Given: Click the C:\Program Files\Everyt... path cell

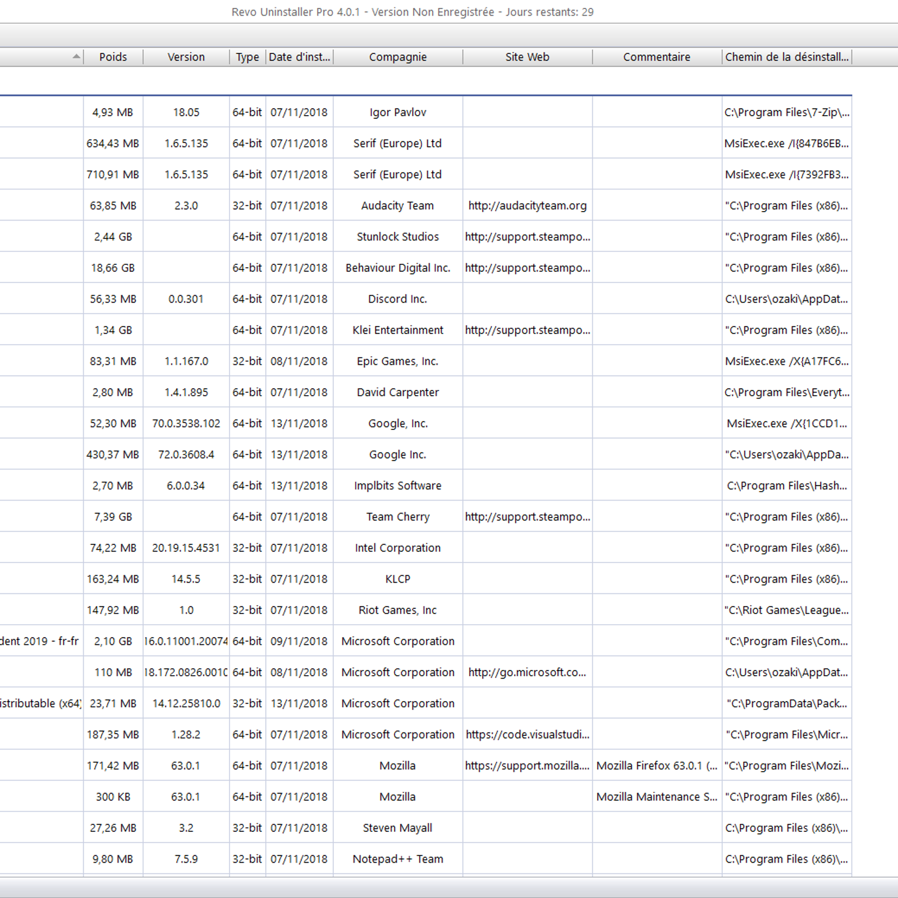Looking at the screenshot, I should tap(787, 392).
